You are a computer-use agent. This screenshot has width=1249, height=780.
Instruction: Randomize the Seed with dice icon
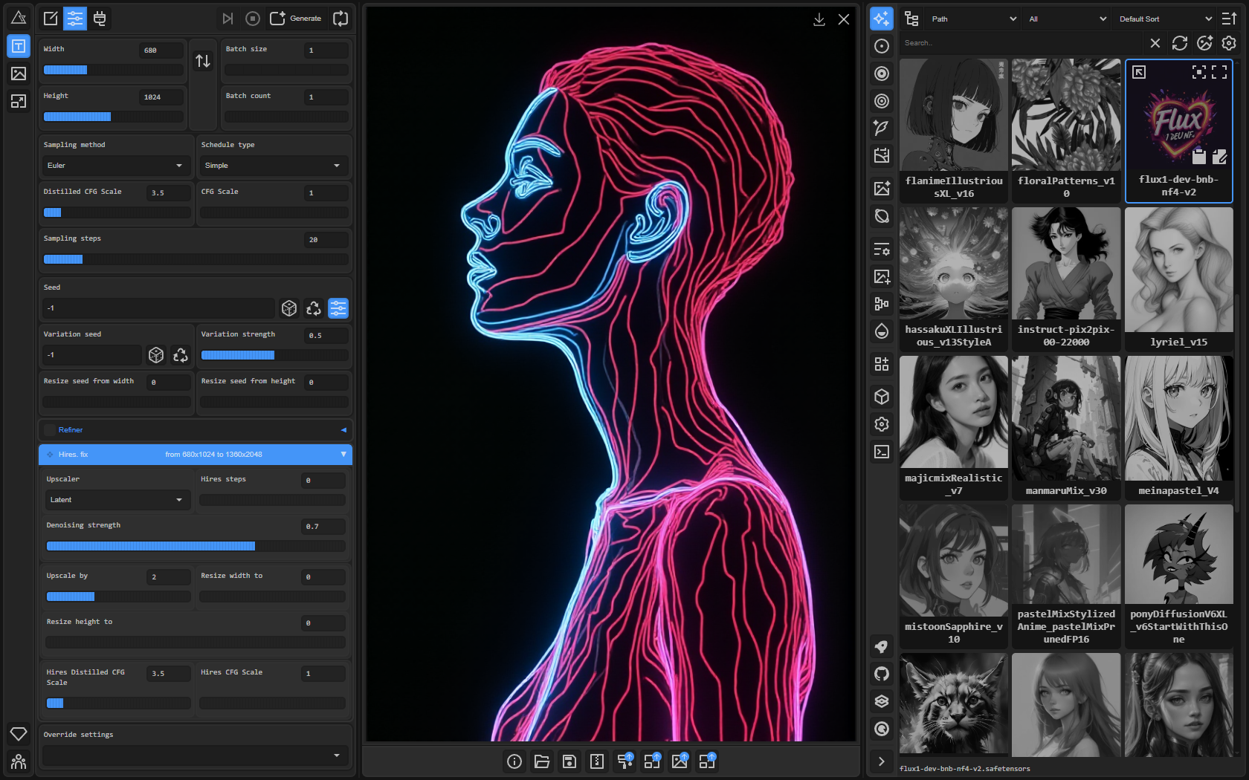click(x=289, y=308)
